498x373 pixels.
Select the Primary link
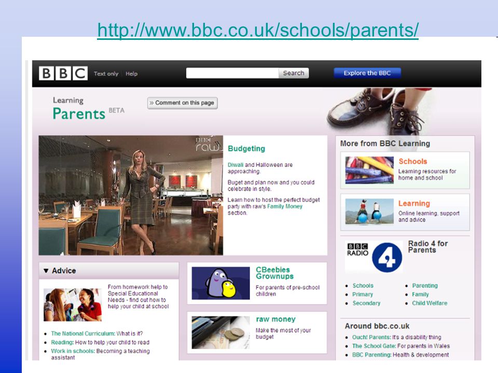pyautogui.click(x=363, y=294)
